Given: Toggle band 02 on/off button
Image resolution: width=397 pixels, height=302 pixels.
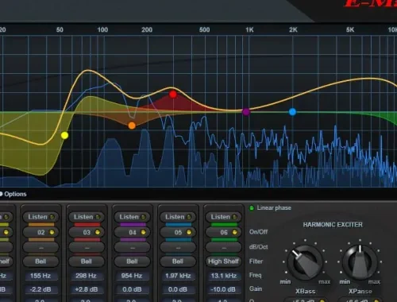Looking at the screenshot, I should (41, 232).
